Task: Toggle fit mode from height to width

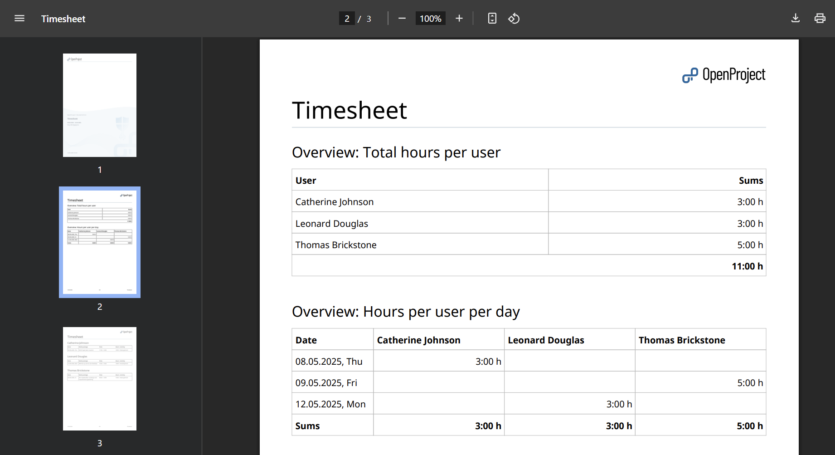Action: (x=492, y=18)
